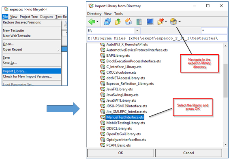
Task: Open the Tools menu
Action: (118, 14)
